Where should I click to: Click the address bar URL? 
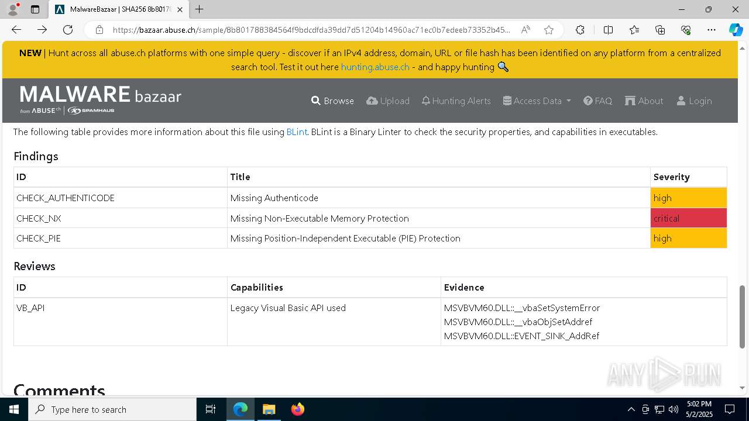coord(311,30)
